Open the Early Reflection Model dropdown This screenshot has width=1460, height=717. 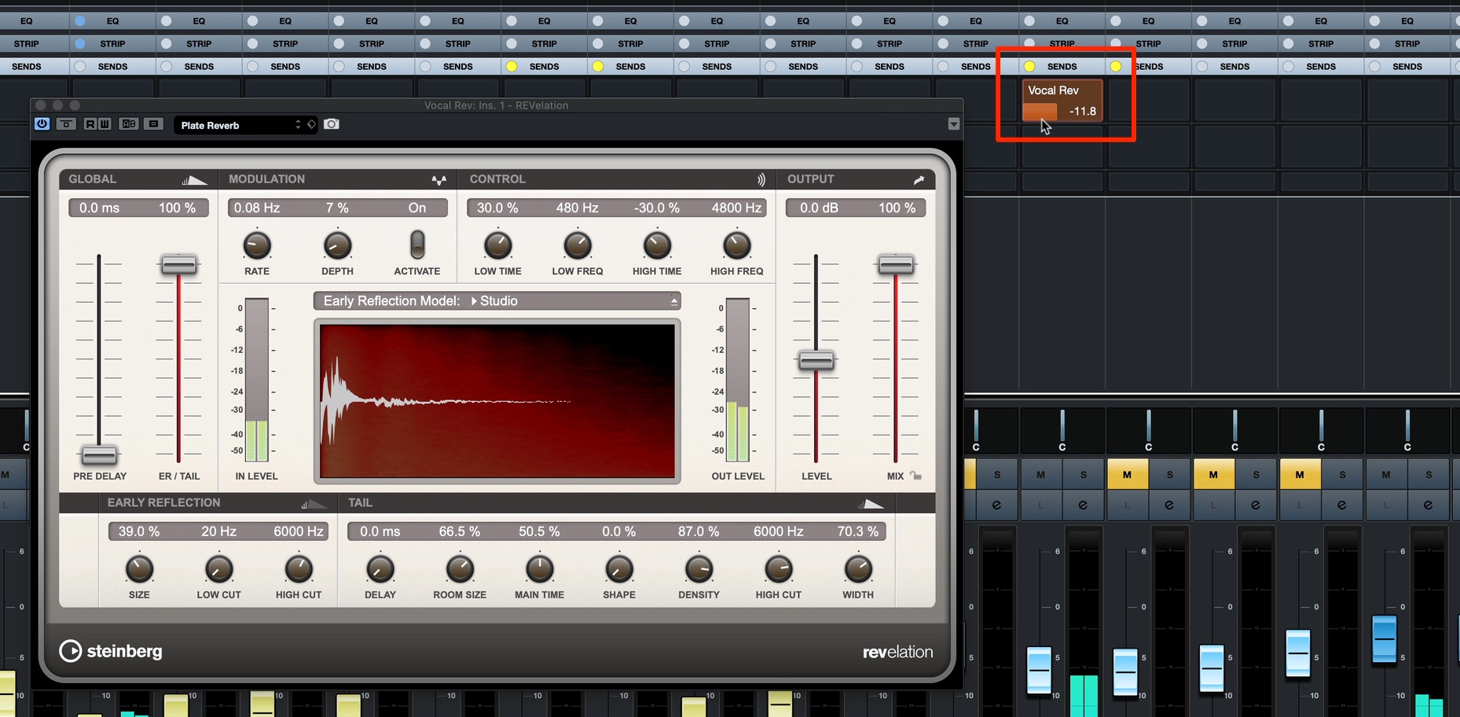(x=497, y=300)
